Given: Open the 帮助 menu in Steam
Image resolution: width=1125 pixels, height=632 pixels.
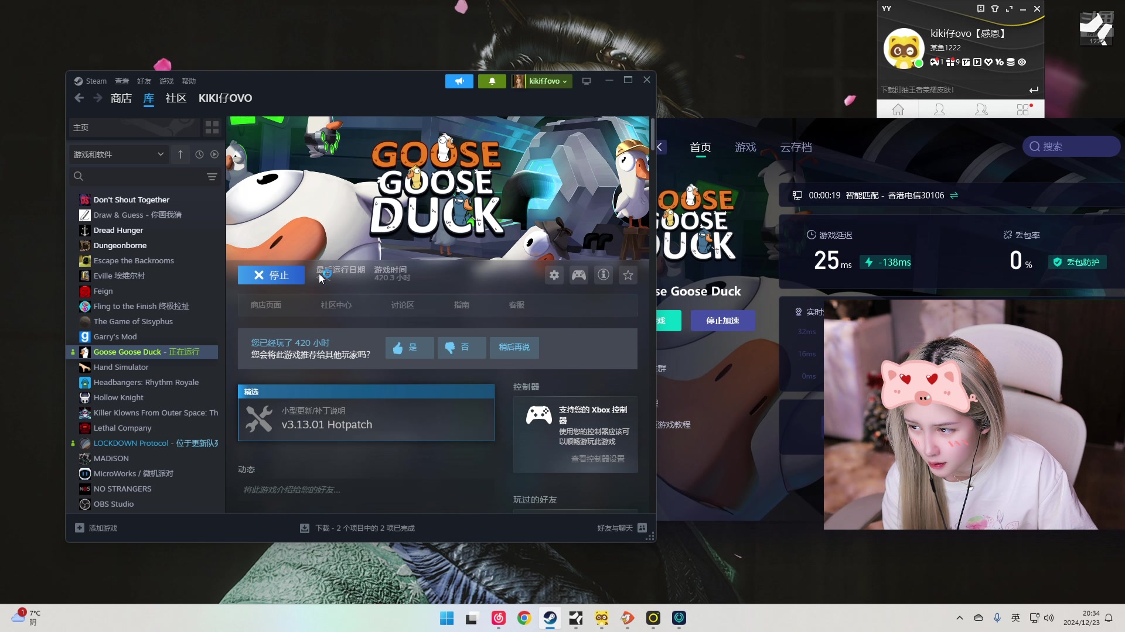Looking at the screenshot, I should coord(189,81).
